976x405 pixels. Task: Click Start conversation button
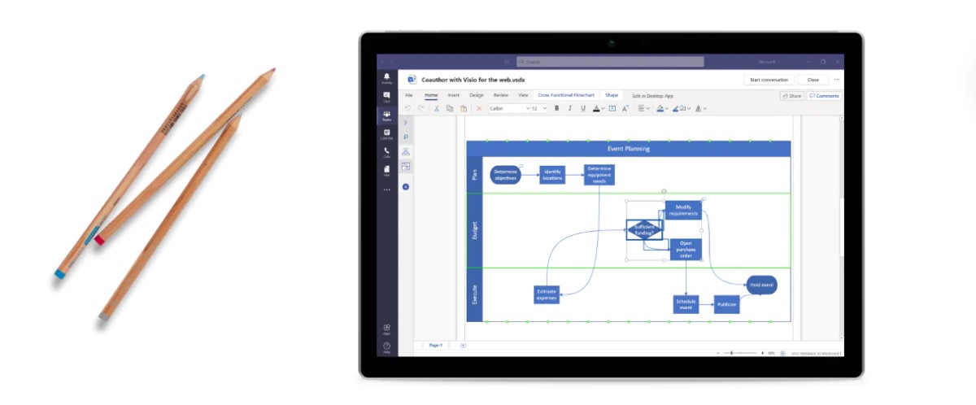769,80
